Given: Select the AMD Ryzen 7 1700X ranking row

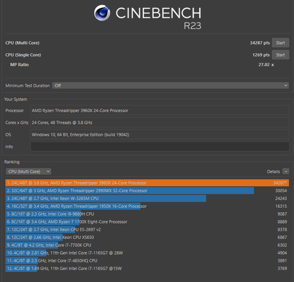Looking at the screenshot, I should tap(147, 222).
